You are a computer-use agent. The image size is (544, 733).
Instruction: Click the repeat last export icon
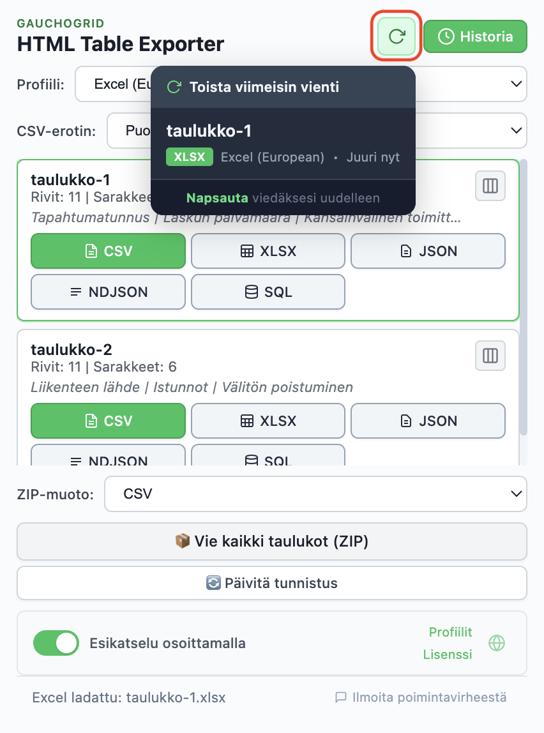[x=395, y=36]
